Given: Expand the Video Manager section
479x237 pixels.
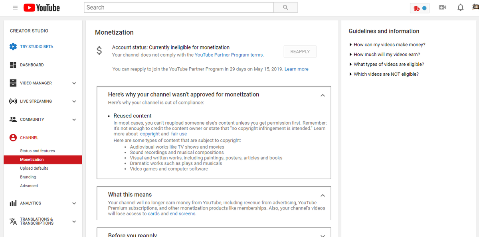Looking at the screenshot, I should pyautogui.click(x=74, y=83).
